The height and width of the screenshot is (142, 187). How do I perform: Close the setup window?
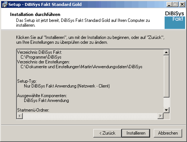pyautogui.click(x=182, y=4)
